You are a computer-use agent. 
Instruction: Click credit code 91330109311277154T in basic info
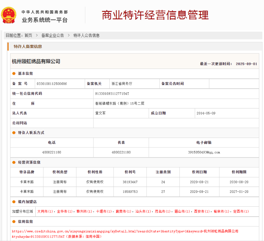(112, 94)
